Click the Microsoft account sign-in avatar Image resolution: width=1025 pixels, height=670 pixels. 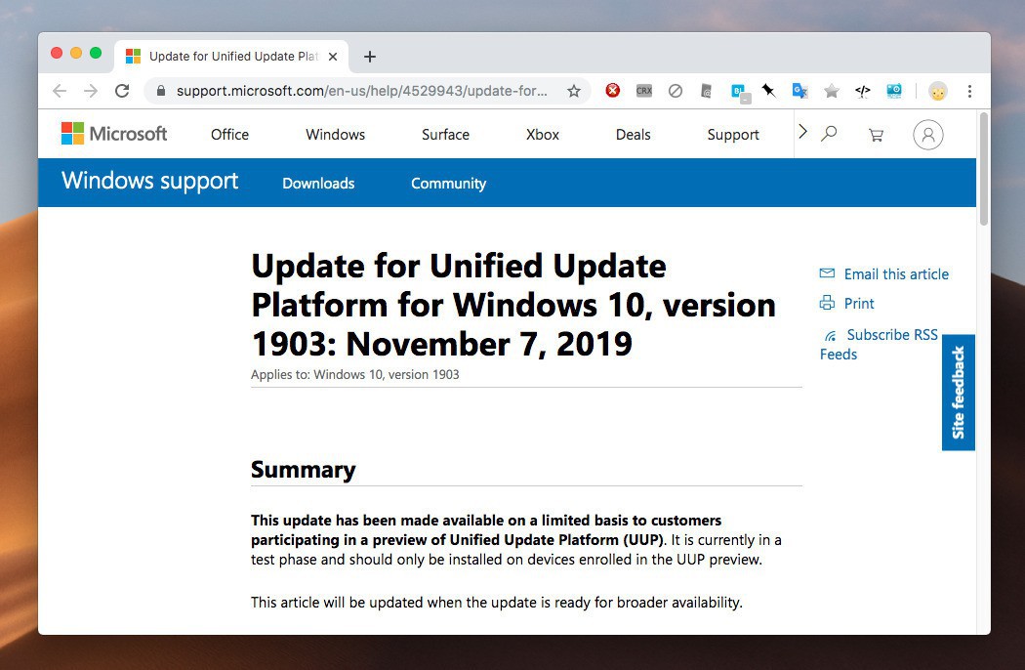(927, 135)
